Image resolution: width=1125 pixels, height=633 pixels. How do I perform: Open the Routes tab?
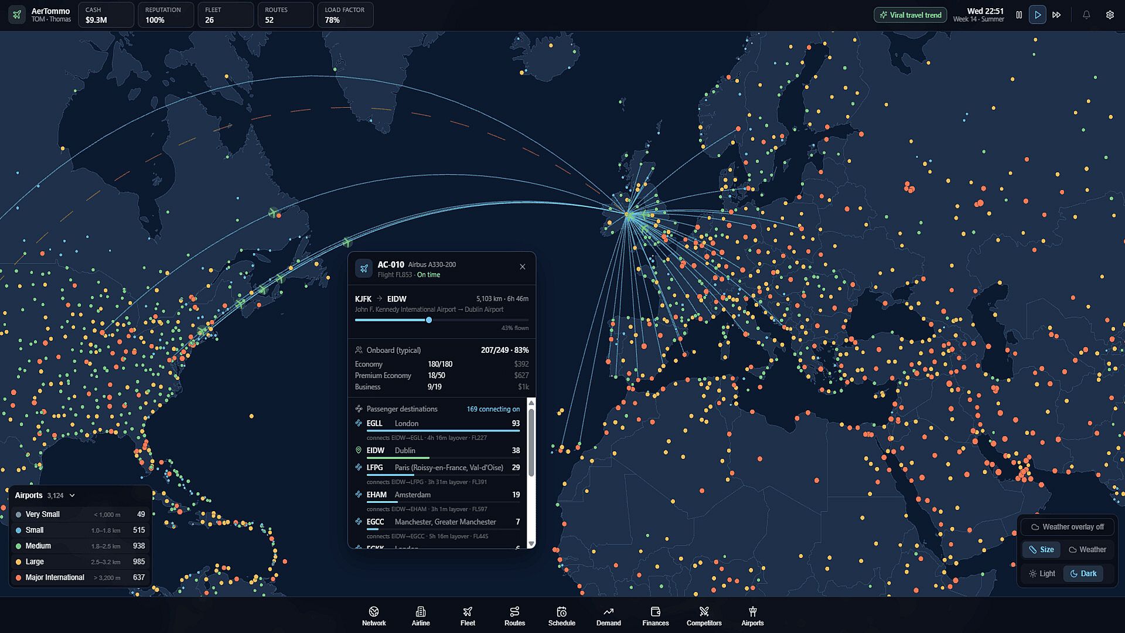(514, 616)
